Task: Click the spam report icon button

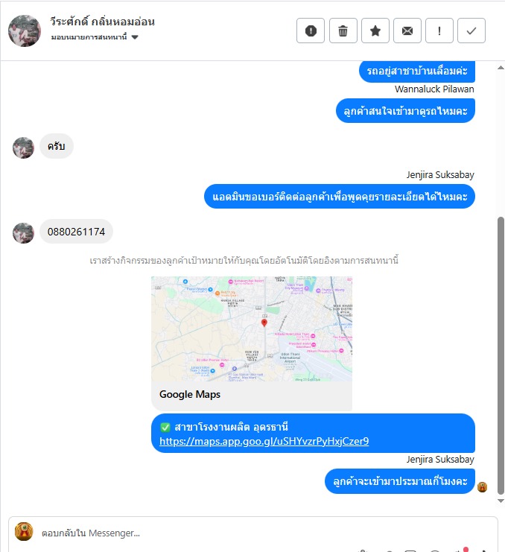Action: (x=311, y=31)
